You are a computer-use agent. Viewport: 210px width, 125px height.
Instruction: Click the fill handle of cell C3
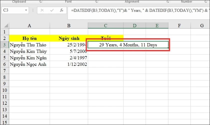[x=168, y=48]
